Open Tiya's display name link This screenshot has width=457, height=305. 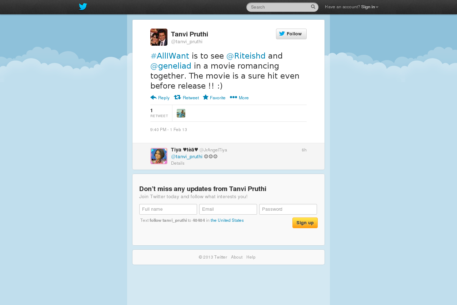pos(185,150)
